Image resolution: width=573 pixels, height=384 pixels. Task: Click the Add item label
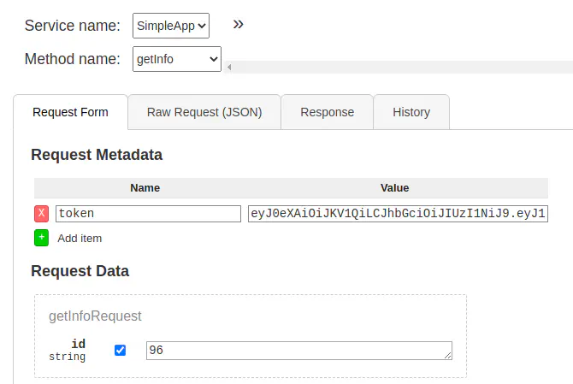[80, 238]
